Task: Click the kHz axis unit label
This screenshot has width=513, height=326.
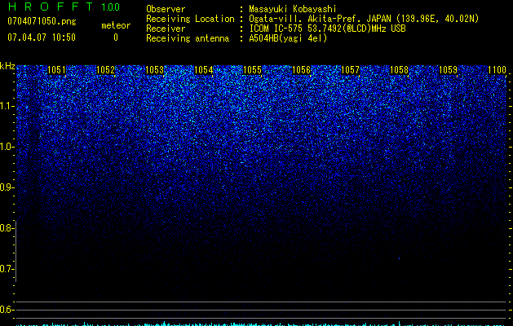Action: (7, 66)
